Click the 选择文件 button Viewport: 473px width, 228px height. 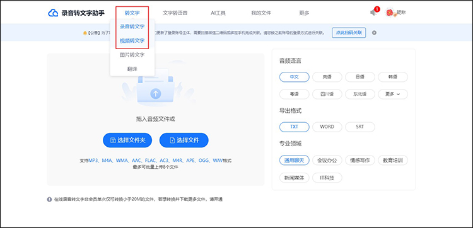[x=184, y=140]
